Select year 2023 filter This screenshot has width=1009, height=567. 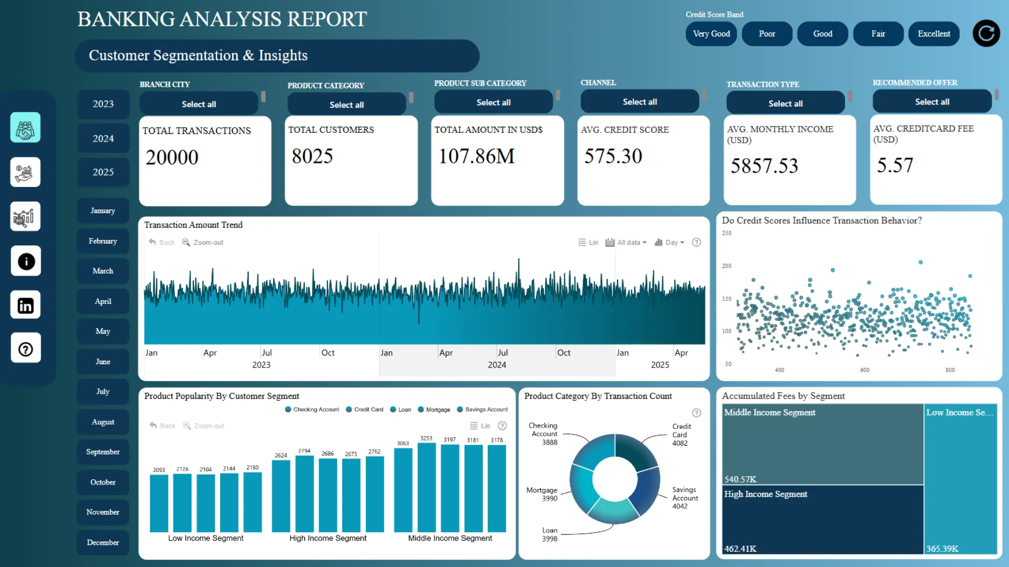pos(103,104)
